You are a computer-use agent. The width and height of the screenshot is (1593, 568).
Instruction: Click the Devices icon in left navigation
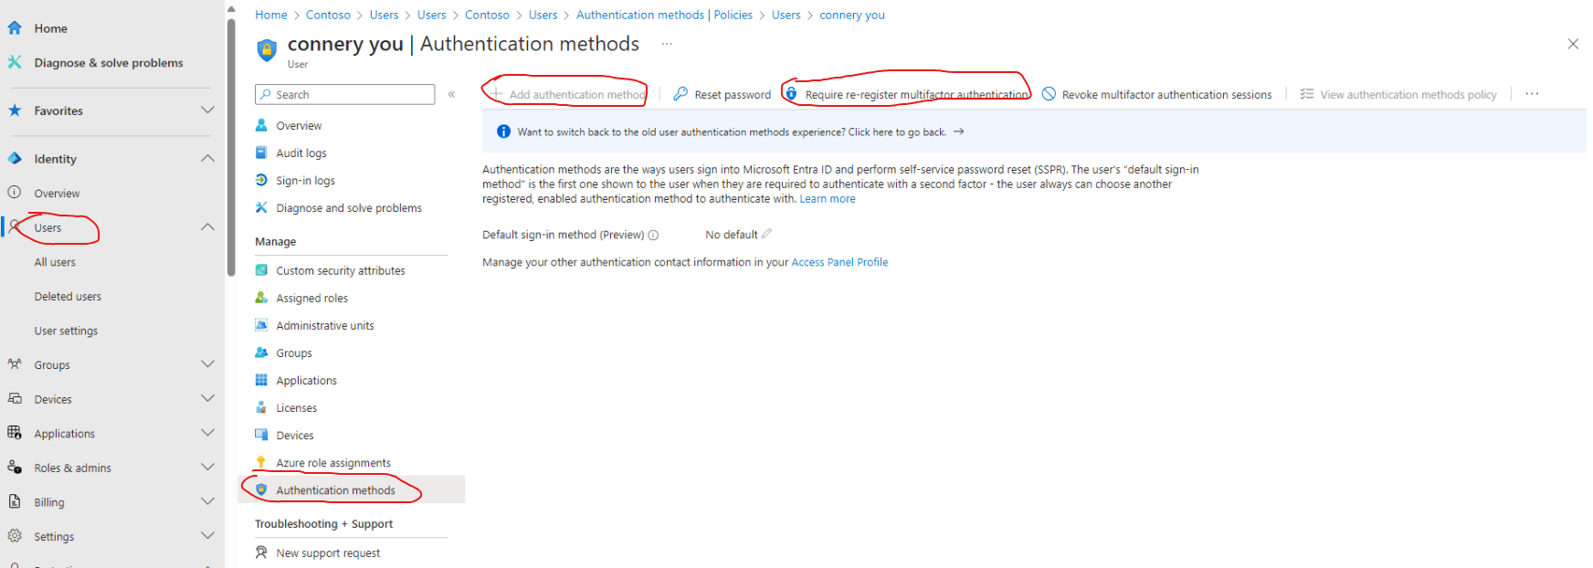pos(15,399)
